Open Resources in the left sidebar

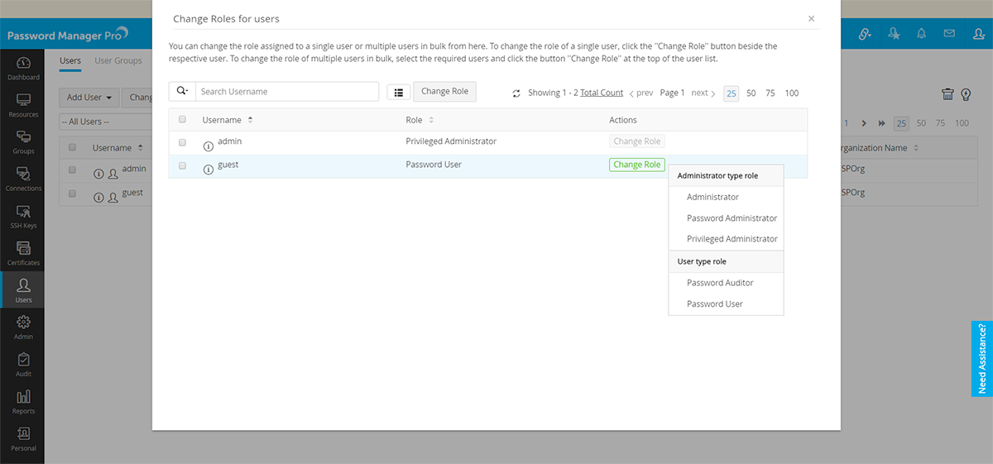[x=23, y=105]
